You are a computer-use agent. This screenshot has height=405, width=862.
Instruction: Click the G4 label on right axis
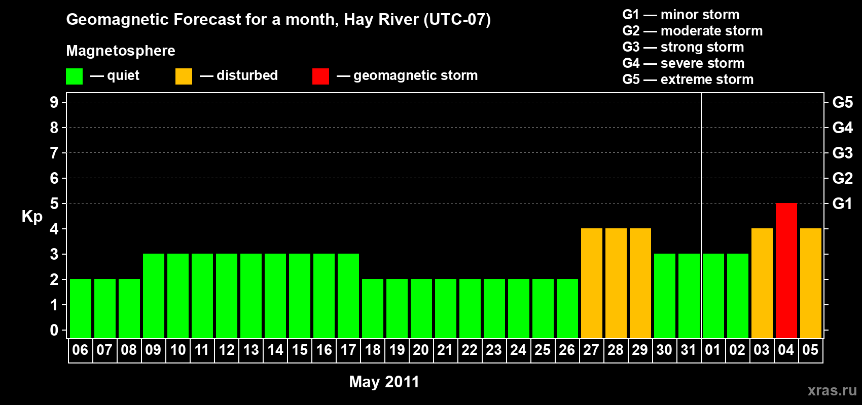click(x=843, y=128)
